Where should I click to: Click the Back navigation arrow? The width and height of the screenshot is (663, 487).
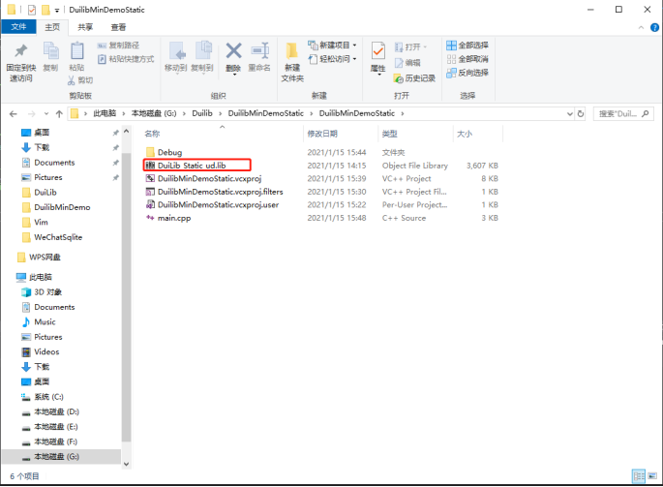coord(14,114)
